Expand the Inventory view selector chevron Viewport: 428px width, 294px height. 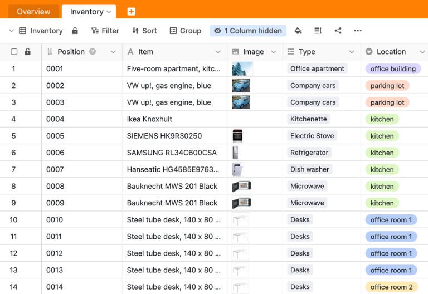coord(12,31)
